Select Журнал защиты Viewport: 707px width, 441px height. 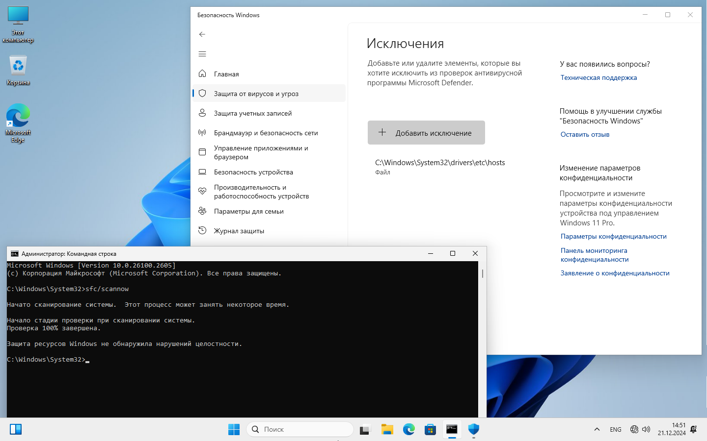(269, 231)
